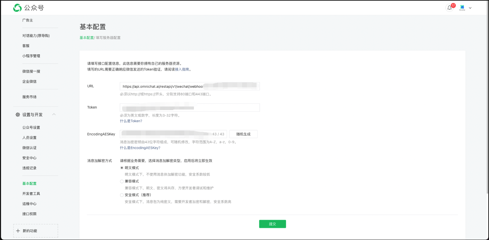Select the 安全模式（推荐）radio button

122,195
